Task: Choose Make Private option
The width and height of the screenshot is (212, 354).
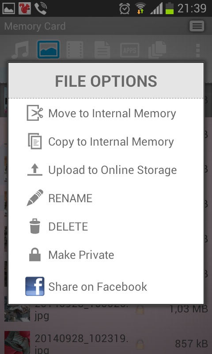Action: tap(81, 255)
